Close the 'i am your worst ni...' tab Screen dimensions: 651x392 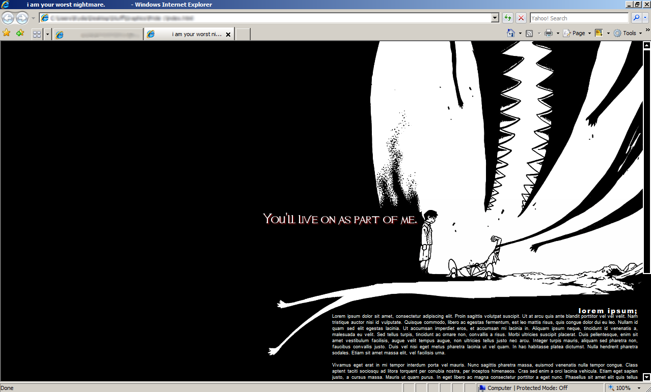(x=228, y=35)
